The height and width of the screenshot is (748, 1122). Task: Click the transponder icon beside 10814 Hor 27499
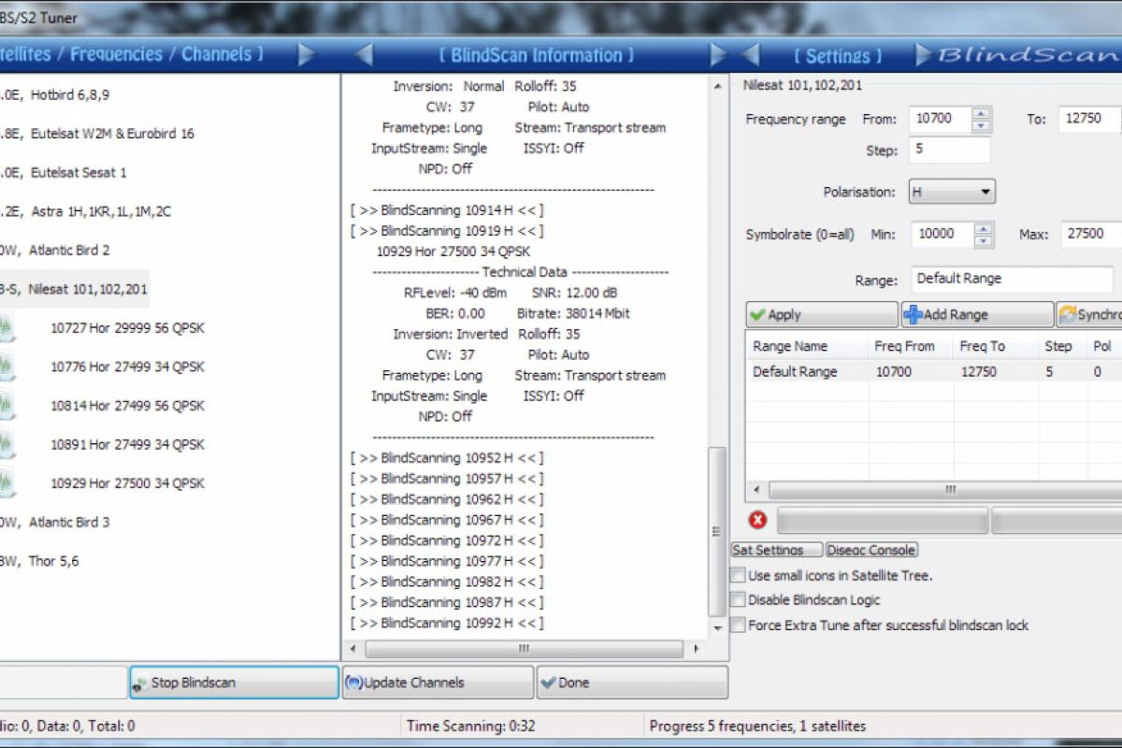coord(6,406)
